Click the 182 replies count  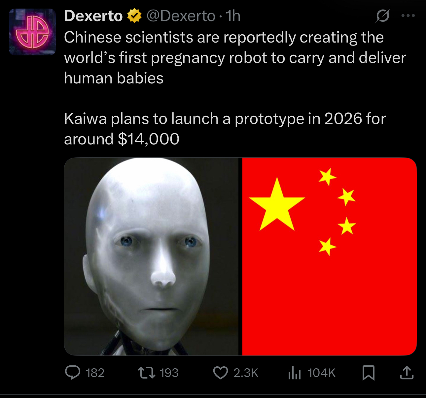95,373
